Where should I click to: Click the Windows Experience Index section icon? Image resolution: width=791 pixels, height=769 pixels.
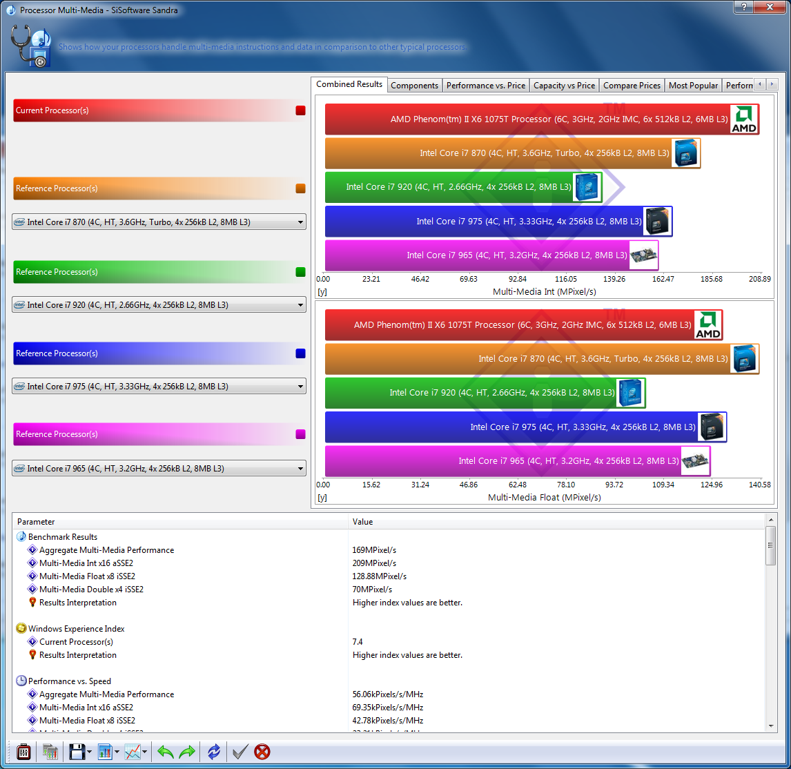[21, 628]
